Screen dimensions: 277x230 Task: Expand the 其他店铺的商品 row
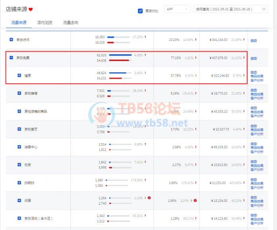19,111
